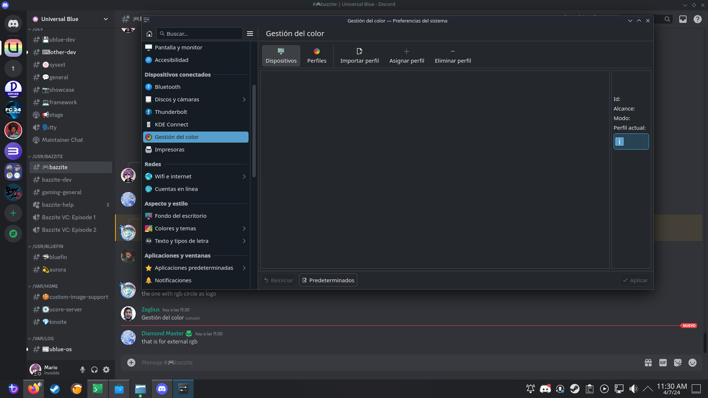The width and height of the screenshot is (708, 398).
Task: Expand Universal Blue server dropdown menu
Action: [106, 19]
